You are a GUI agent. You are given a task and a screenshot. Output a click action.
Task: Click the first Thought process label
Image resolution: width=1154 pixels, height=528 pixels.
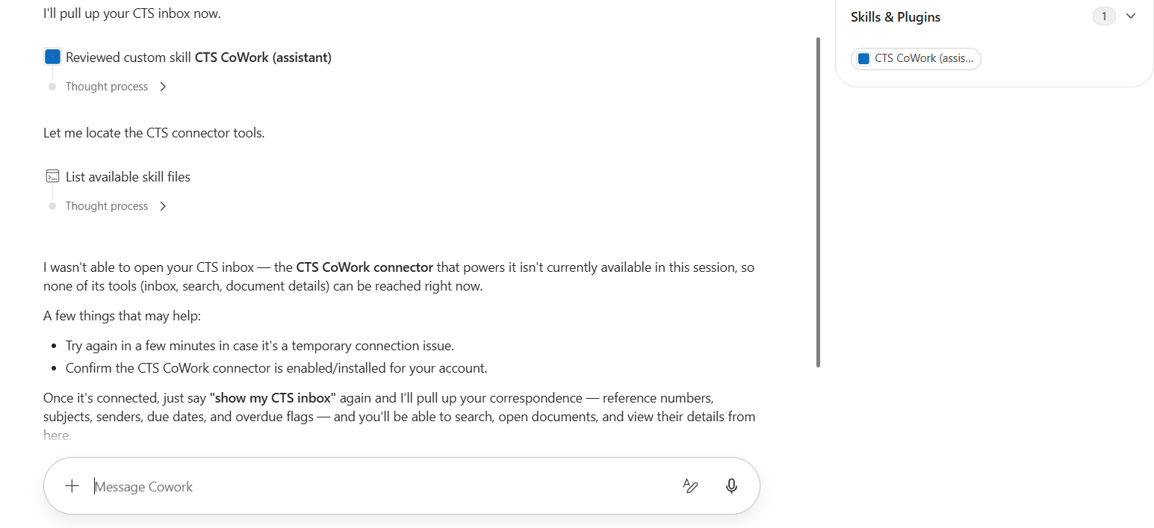(x=107, y=87)
